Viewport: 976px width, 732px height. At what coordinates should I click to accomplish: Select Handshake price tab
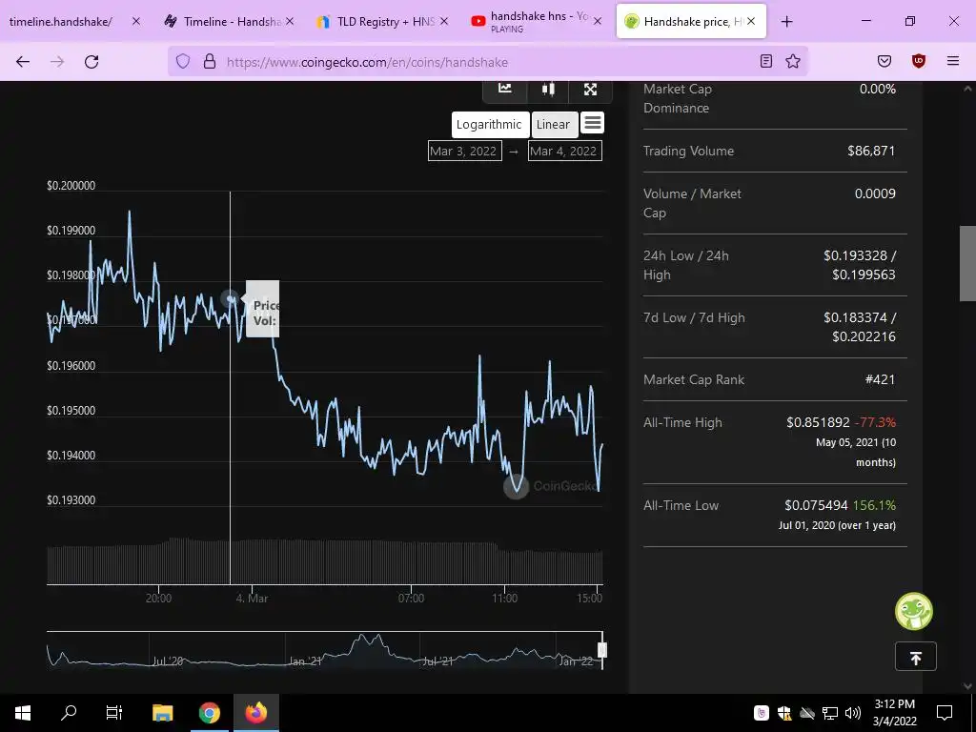point(682,21)
